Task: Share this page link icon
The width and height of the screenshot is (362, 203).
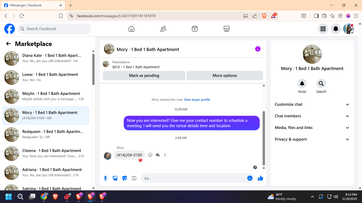Action: 255,16
